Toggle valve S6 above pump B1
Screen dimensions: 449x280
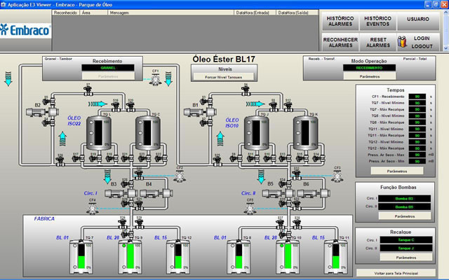tap(246, 91)
